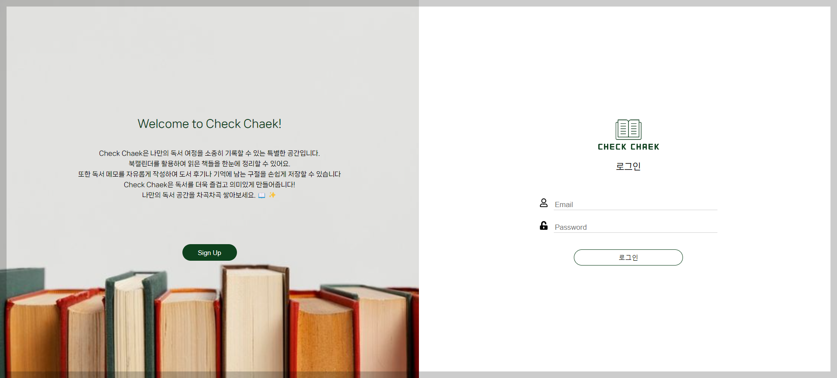837x378 pixels.
Task: Click the CHECK CHAEK wordmark
Action: 628,147
